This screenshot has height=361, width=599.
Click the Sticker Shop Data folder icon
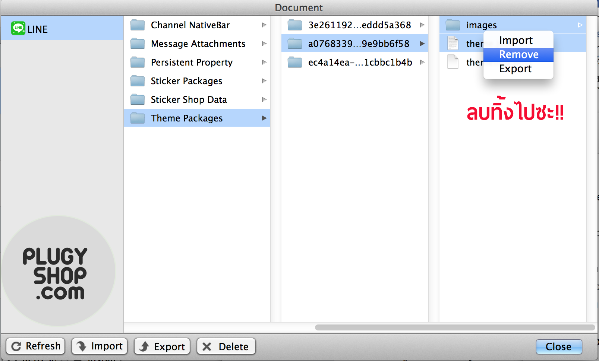[138, 99]
